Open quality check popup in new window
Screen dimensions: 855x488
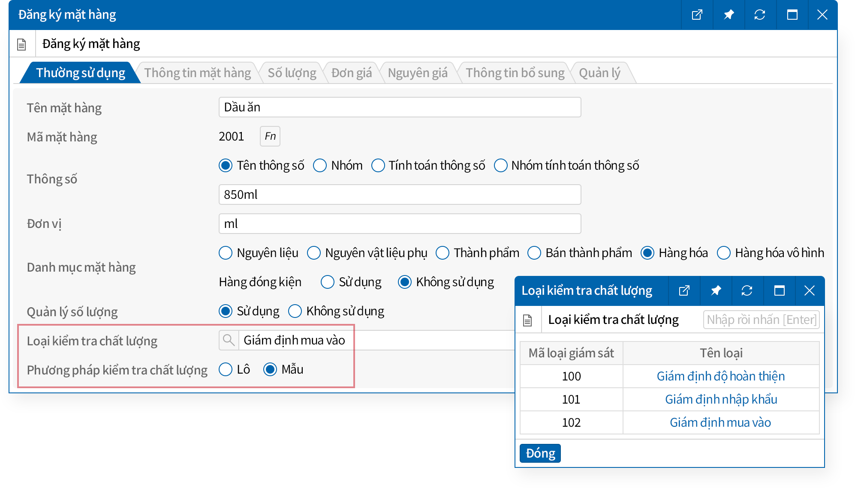(684, 291)
